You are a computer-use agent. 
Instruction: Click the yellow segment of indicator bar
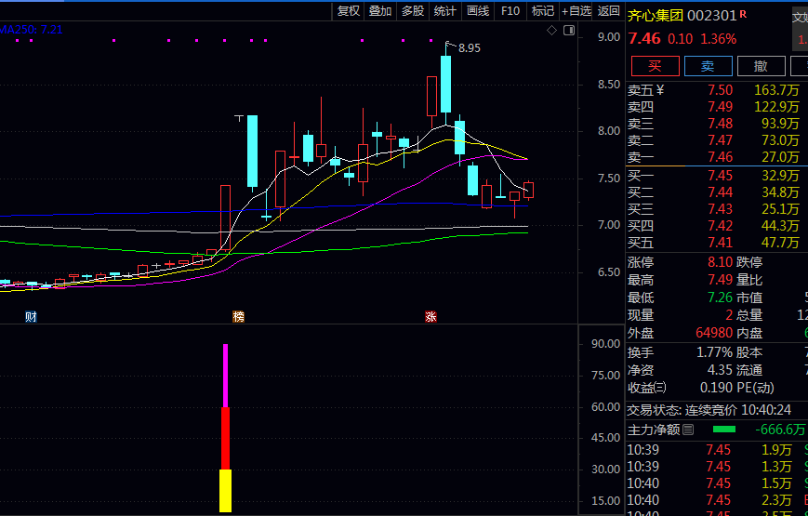tap(225, 491)
